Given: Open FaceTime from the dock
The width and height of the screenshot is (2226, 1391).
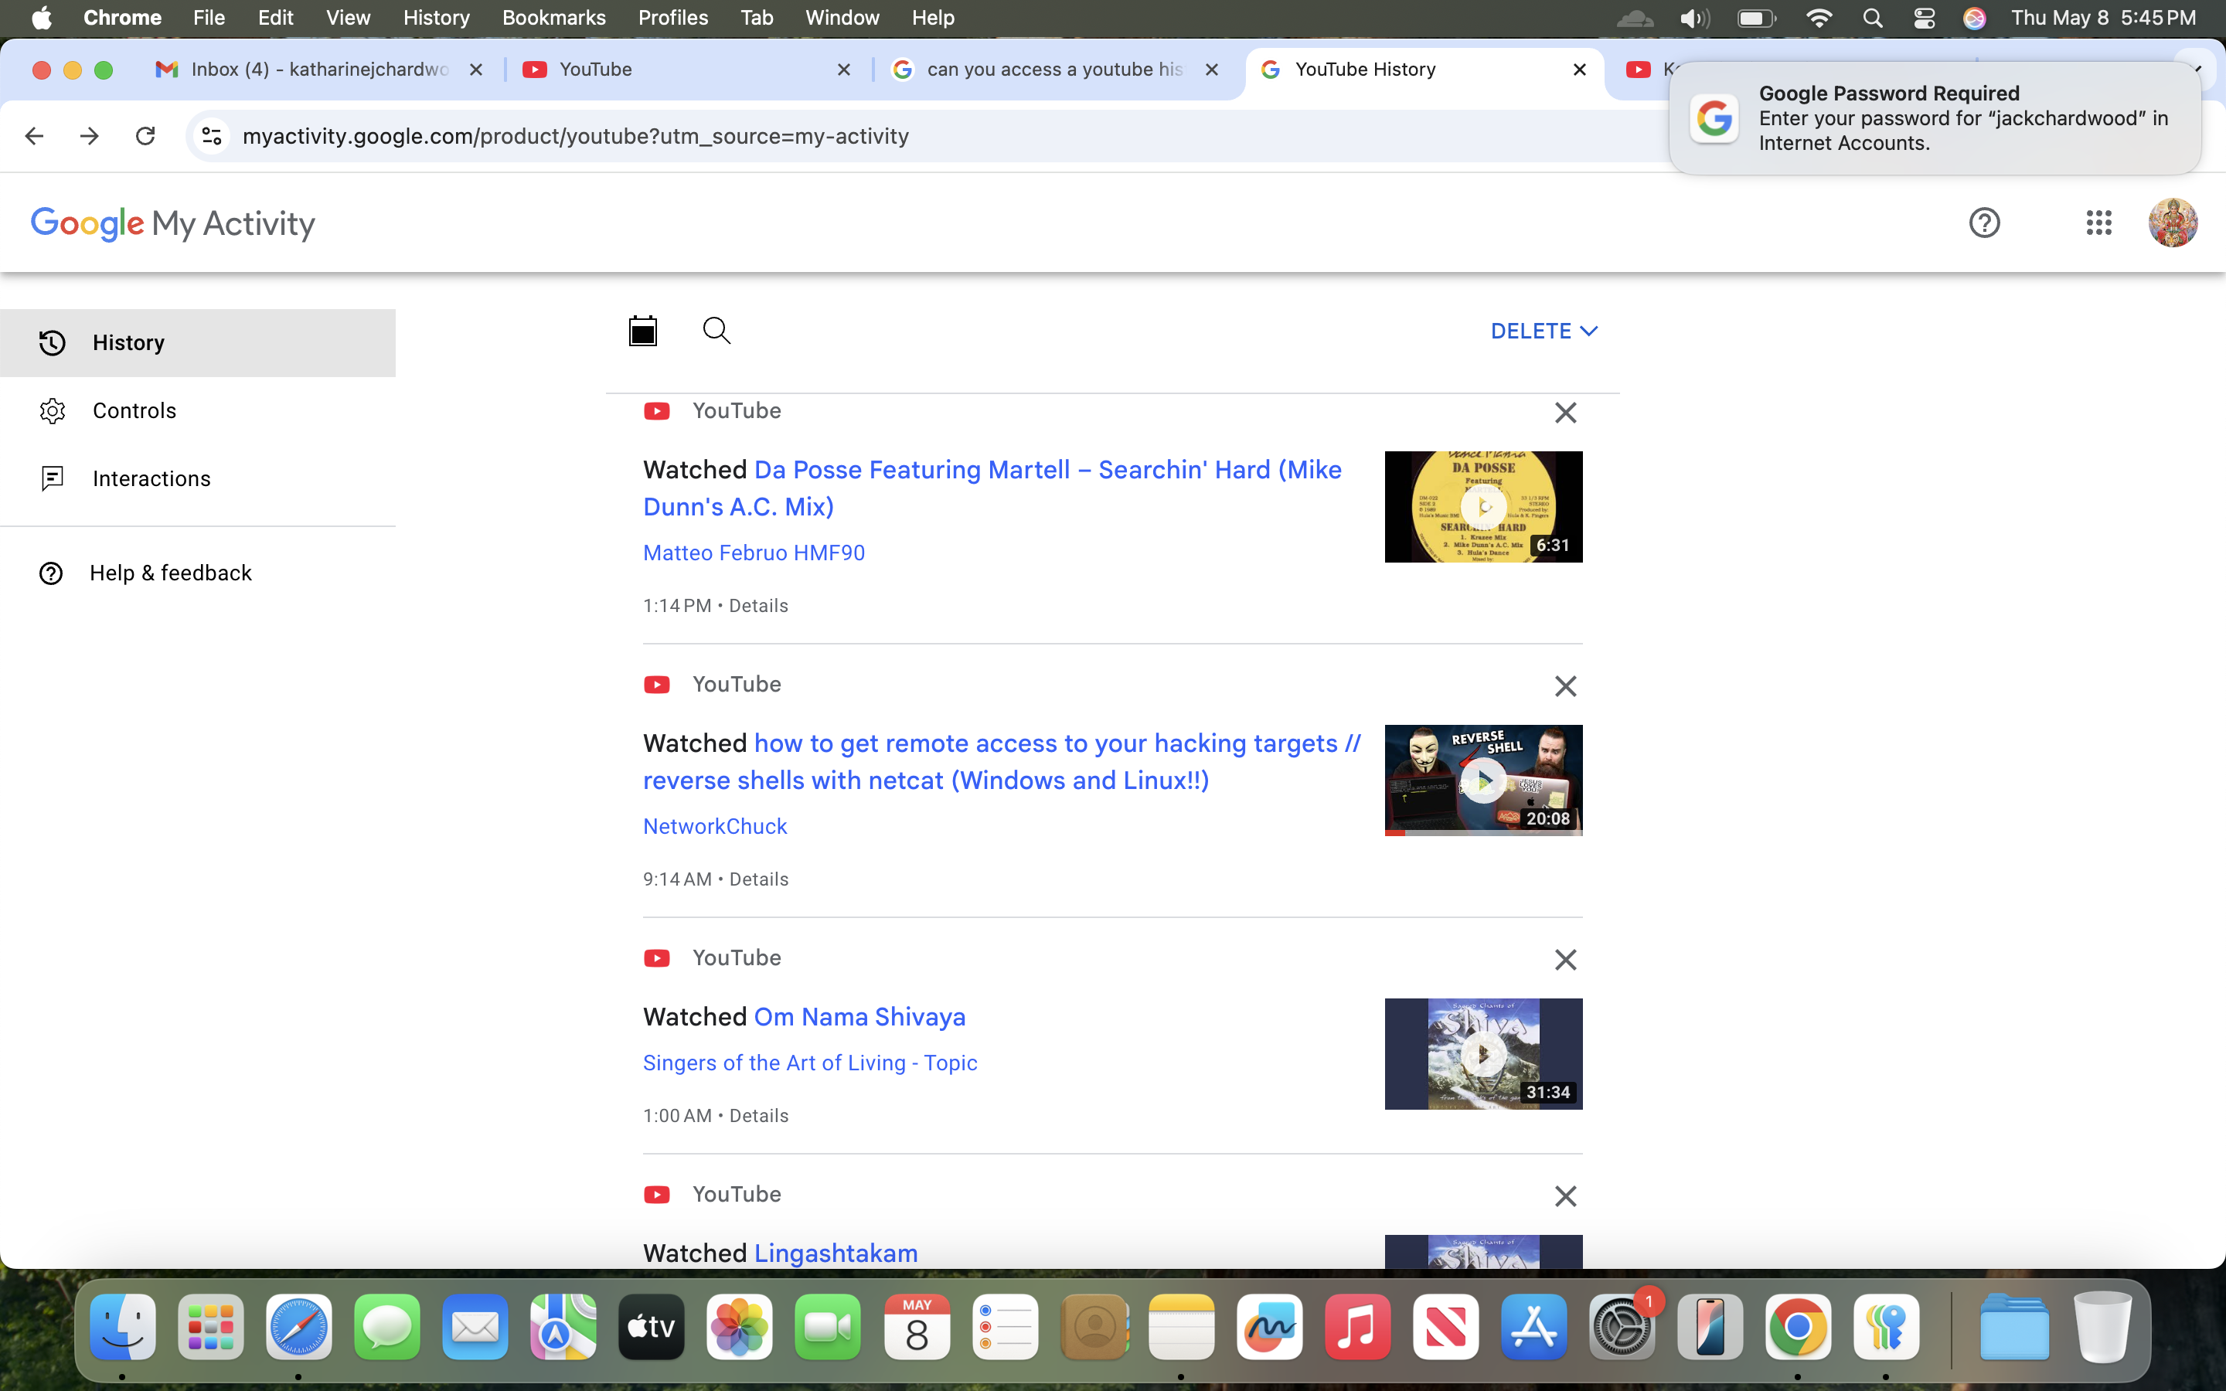Looking at the screenshot, I should point(828,1327).
